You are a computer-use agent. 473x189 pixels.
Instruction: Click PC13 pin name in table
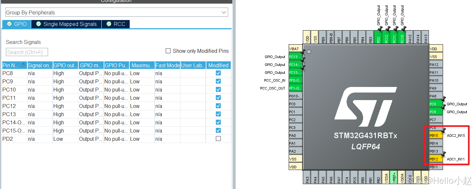pyautogui.click(x=9, y=114)
